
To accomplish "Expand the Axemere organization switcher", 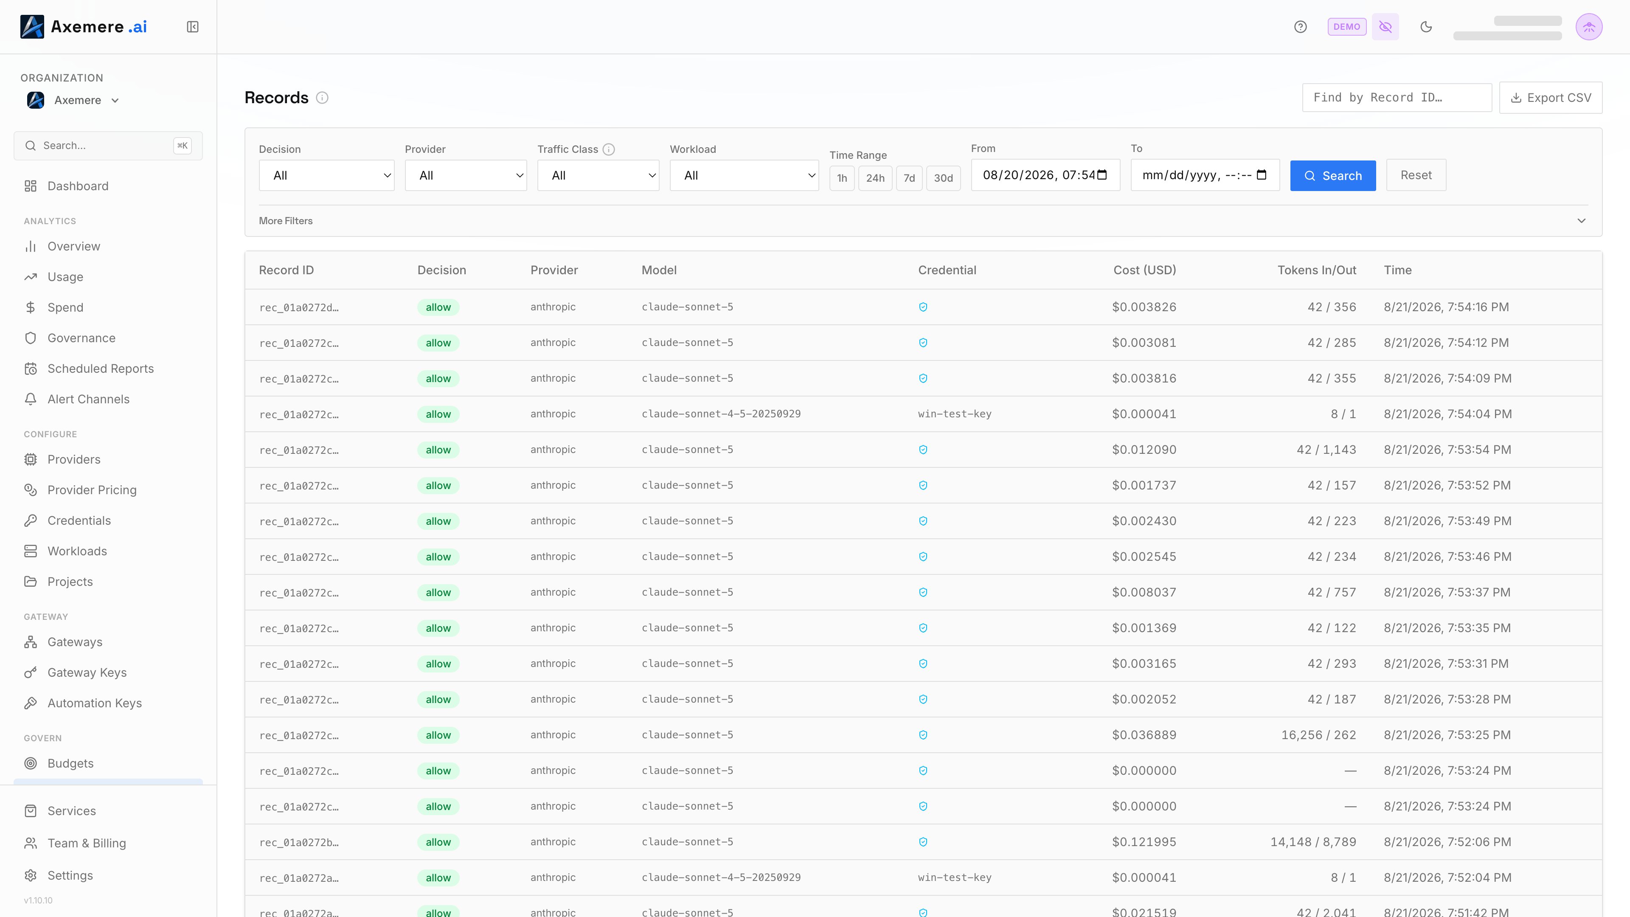I will click(x=73, y=100).
